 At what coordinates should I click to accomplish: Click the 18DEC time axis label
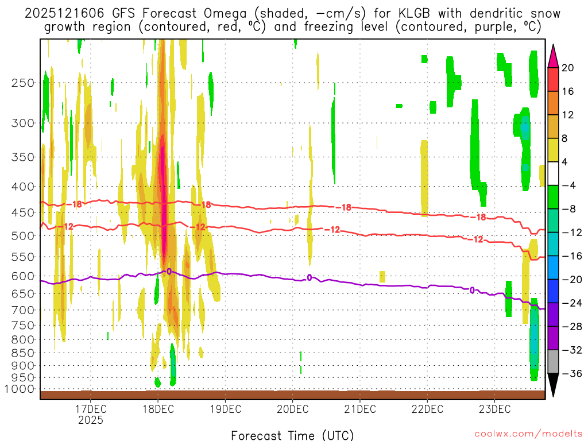pos(158,409)
